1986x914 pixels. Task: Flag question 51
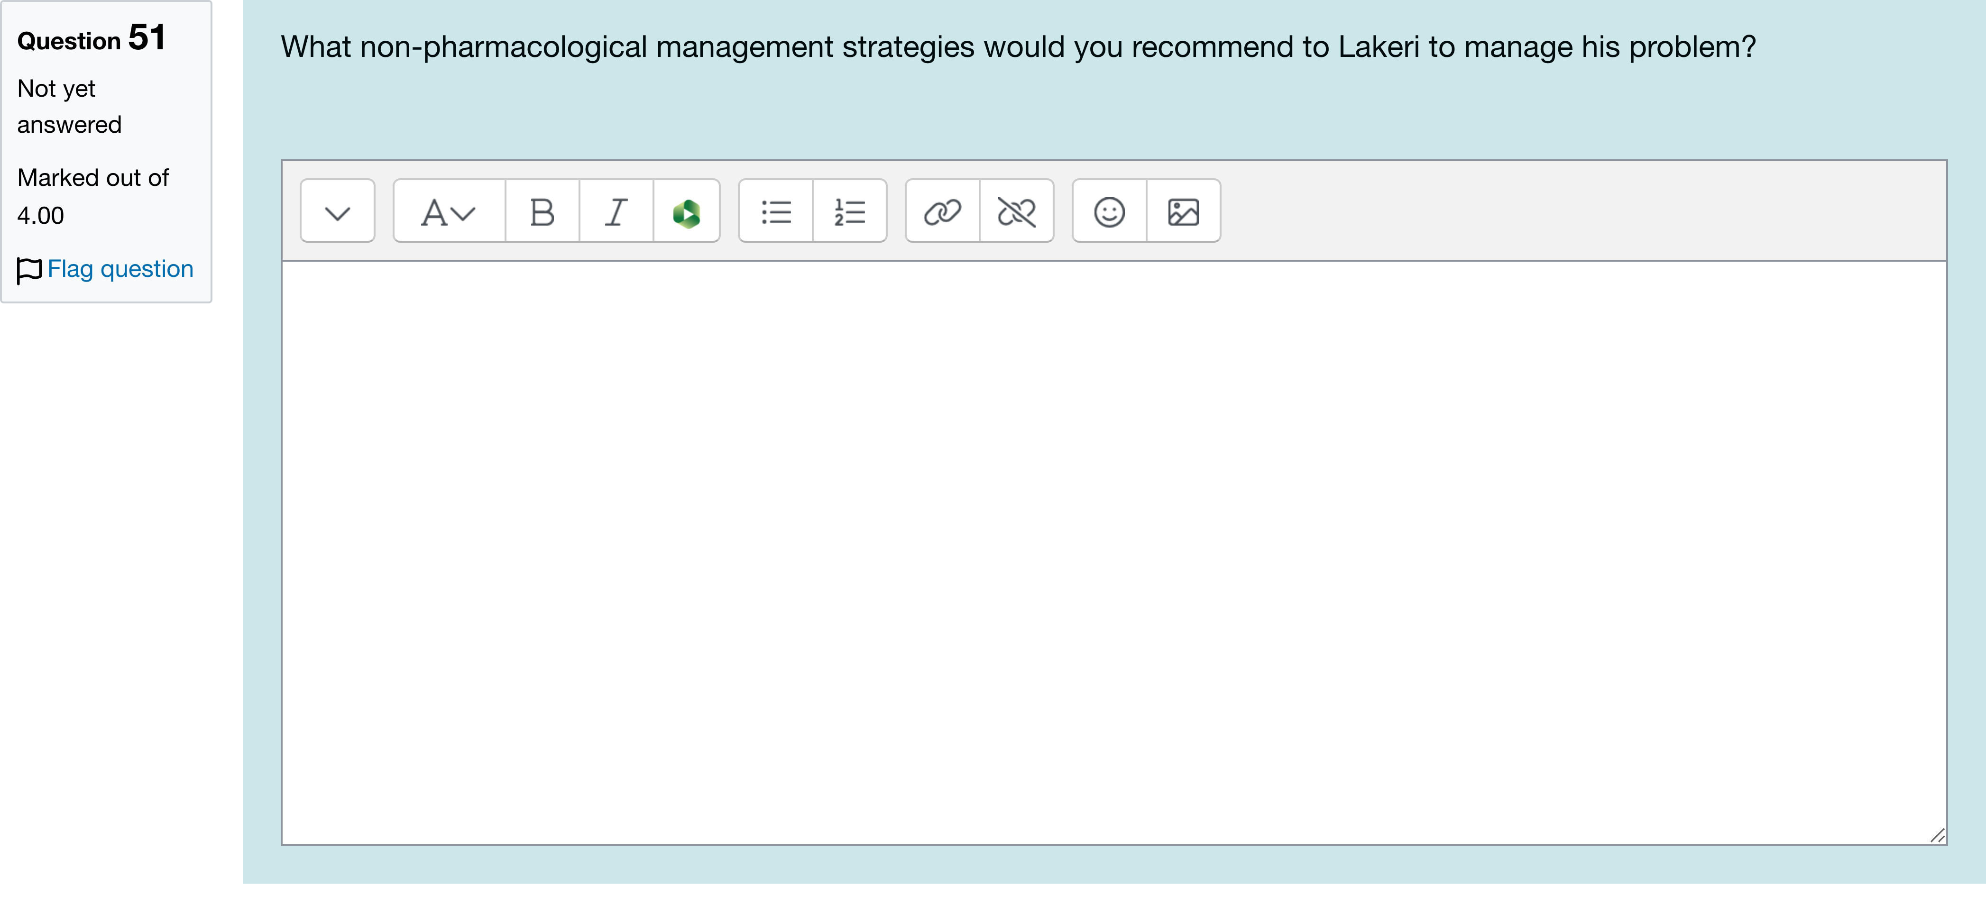point(120,269)
